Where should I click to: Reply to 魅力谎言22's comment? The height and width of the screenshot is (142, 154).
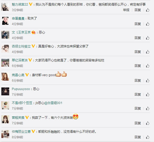[x=138, y=10]
